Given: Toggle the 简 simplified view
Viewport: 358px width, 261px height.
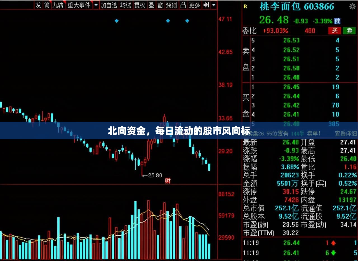Looking at the screenshot, I should [47, 5].
